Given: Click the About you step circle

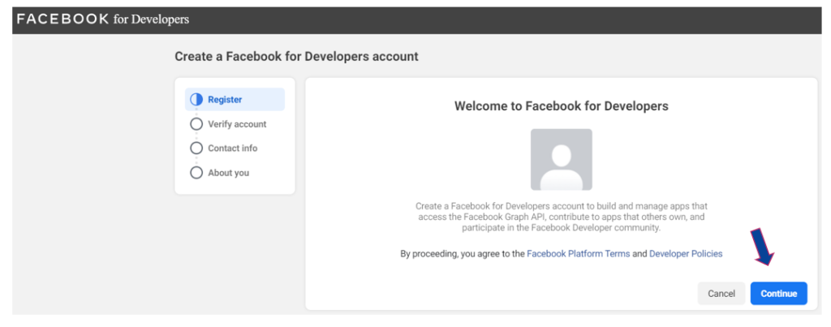Looking at the screenshot, I should [x=196, y=173].
